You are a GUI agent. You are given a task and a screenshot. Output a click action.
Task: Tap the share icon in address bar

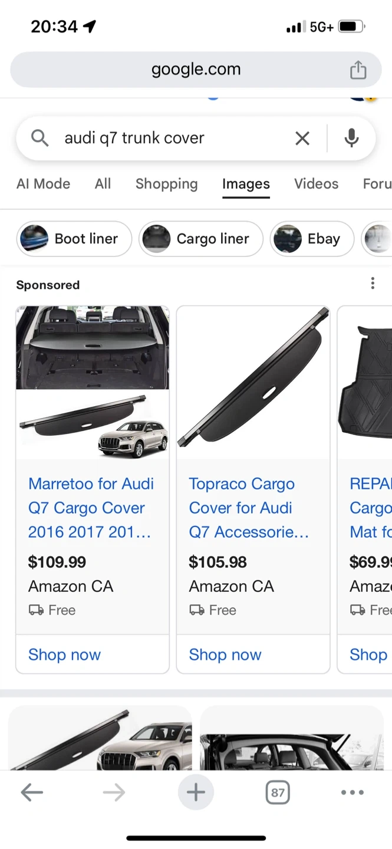(x=358, y=70)
